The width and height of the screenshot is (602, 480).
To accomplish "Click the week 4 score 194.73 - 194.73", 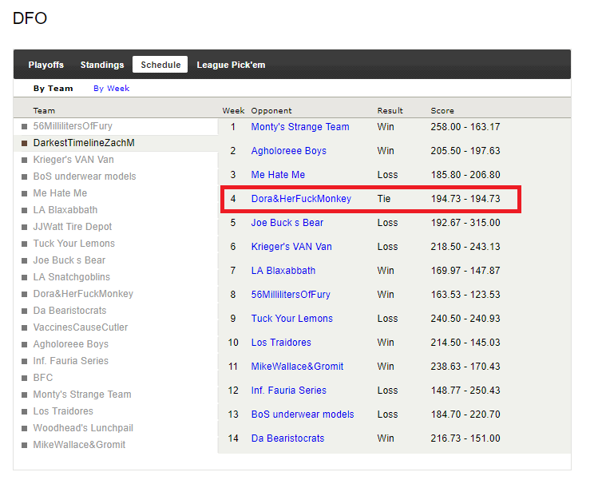I will (x=465, y=199).
